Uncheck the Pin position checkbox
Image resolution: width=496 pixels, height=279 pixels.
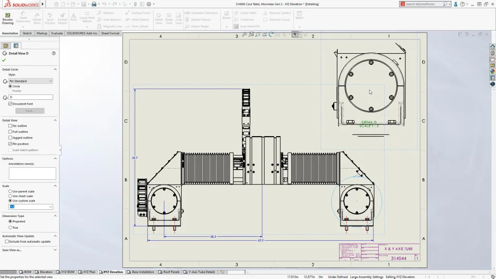coord(11,144)
